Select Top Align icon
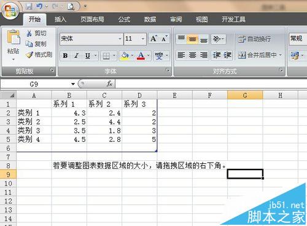Viewport: 307px width, 226px height. point(181,39)
